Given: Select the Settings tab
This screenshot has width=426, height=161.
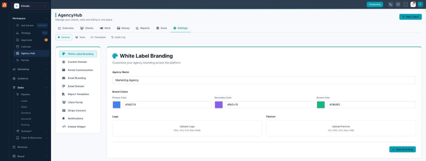Looking at the screenshot, I should click(180, 28).
